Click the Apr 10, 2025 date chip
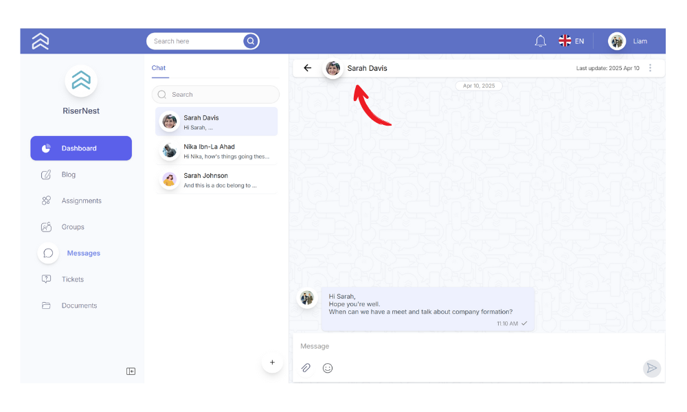 [479, 86]
